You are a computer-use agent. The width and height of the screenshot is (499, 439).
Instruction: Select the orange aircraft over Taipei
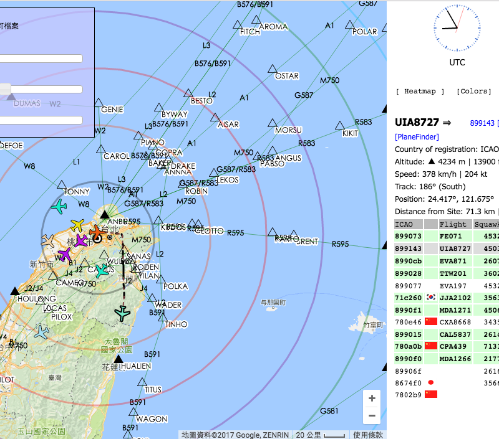97,233
